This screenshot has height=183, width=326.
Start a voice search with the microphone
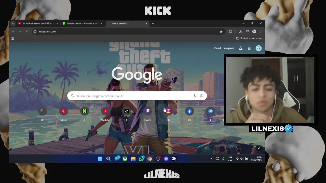[x=195, y=96]
